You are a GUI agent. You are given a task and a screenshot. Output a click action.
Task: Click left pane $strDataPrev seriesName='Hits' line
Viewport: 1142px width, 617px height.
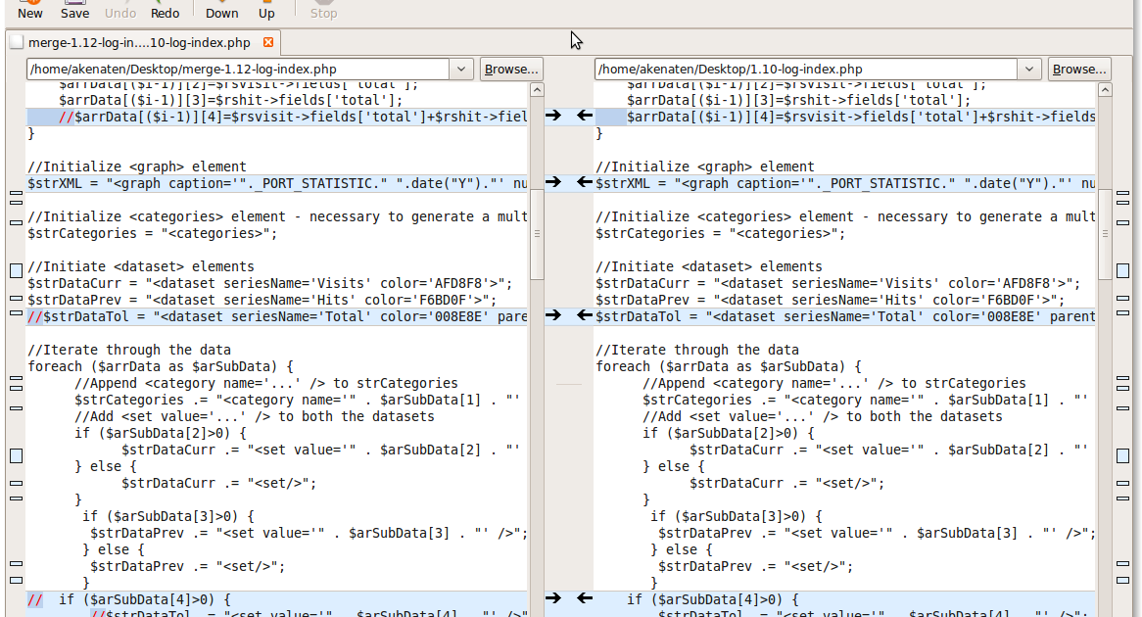tap(262, 300)
